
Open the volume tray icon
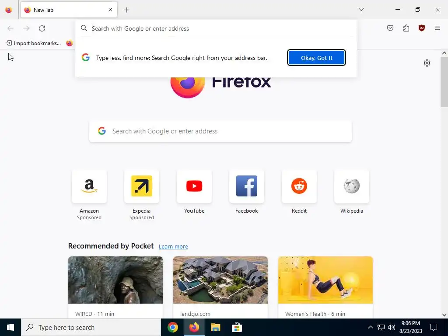click(x=392, y=327)
